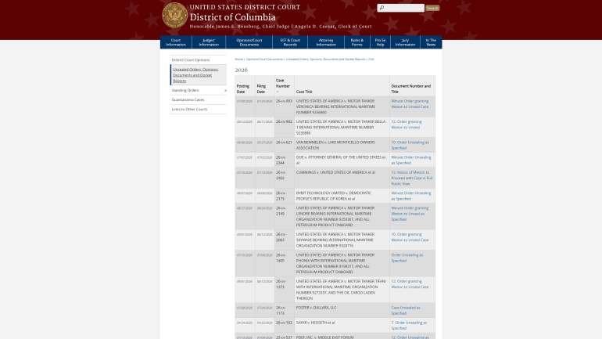This screenshot has width=602, height=339.
Task: Click Document Number and Title header
Action: click(x=410, y=88)
